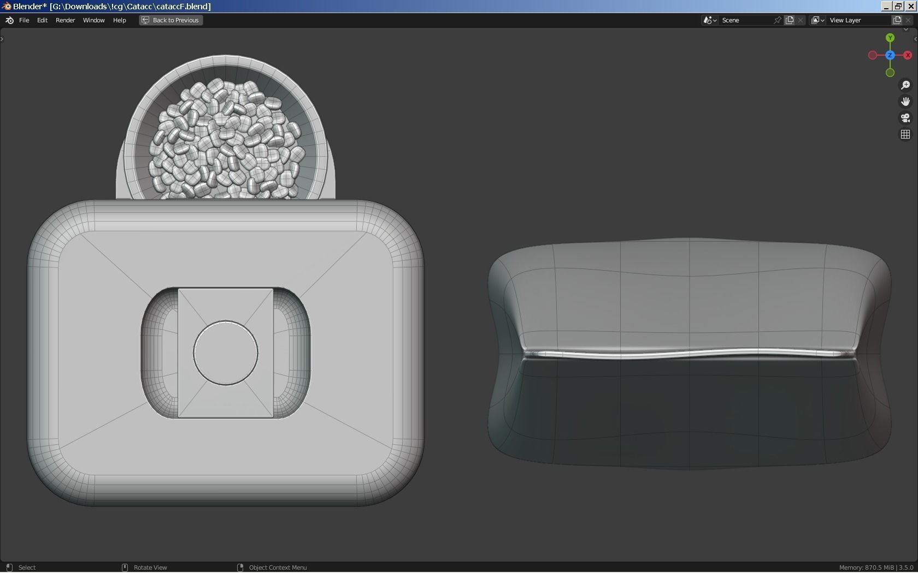Click the View Layer name field
The width and height of the screenshot is (918, 573).
pyautogui.click(x=858, y=20)
